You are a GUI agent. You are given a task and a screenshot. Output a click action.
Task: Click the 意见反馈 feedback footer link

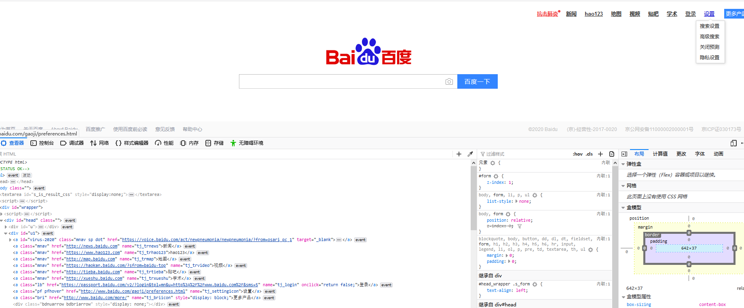[165, 129]
